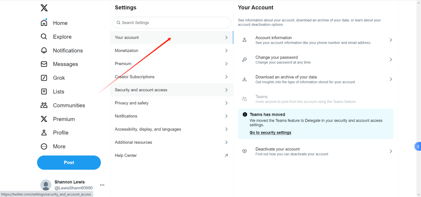Open Explore via magnifier icon

click(x=44, y=37)
